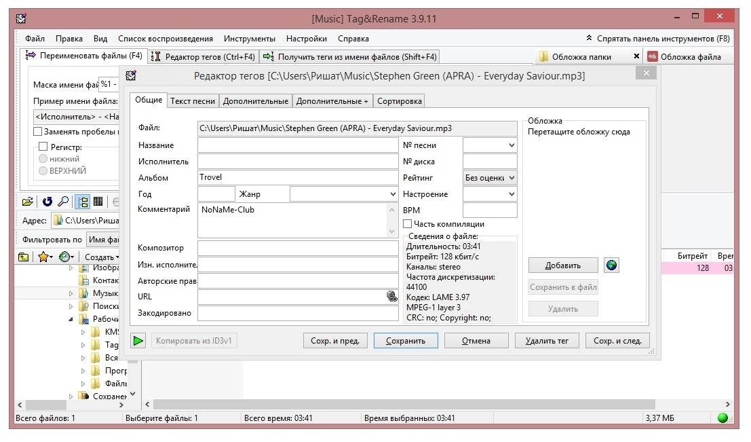Open the № песни dropdown
The height and width of the screenshot is (442, 751).
pos(512,145)
